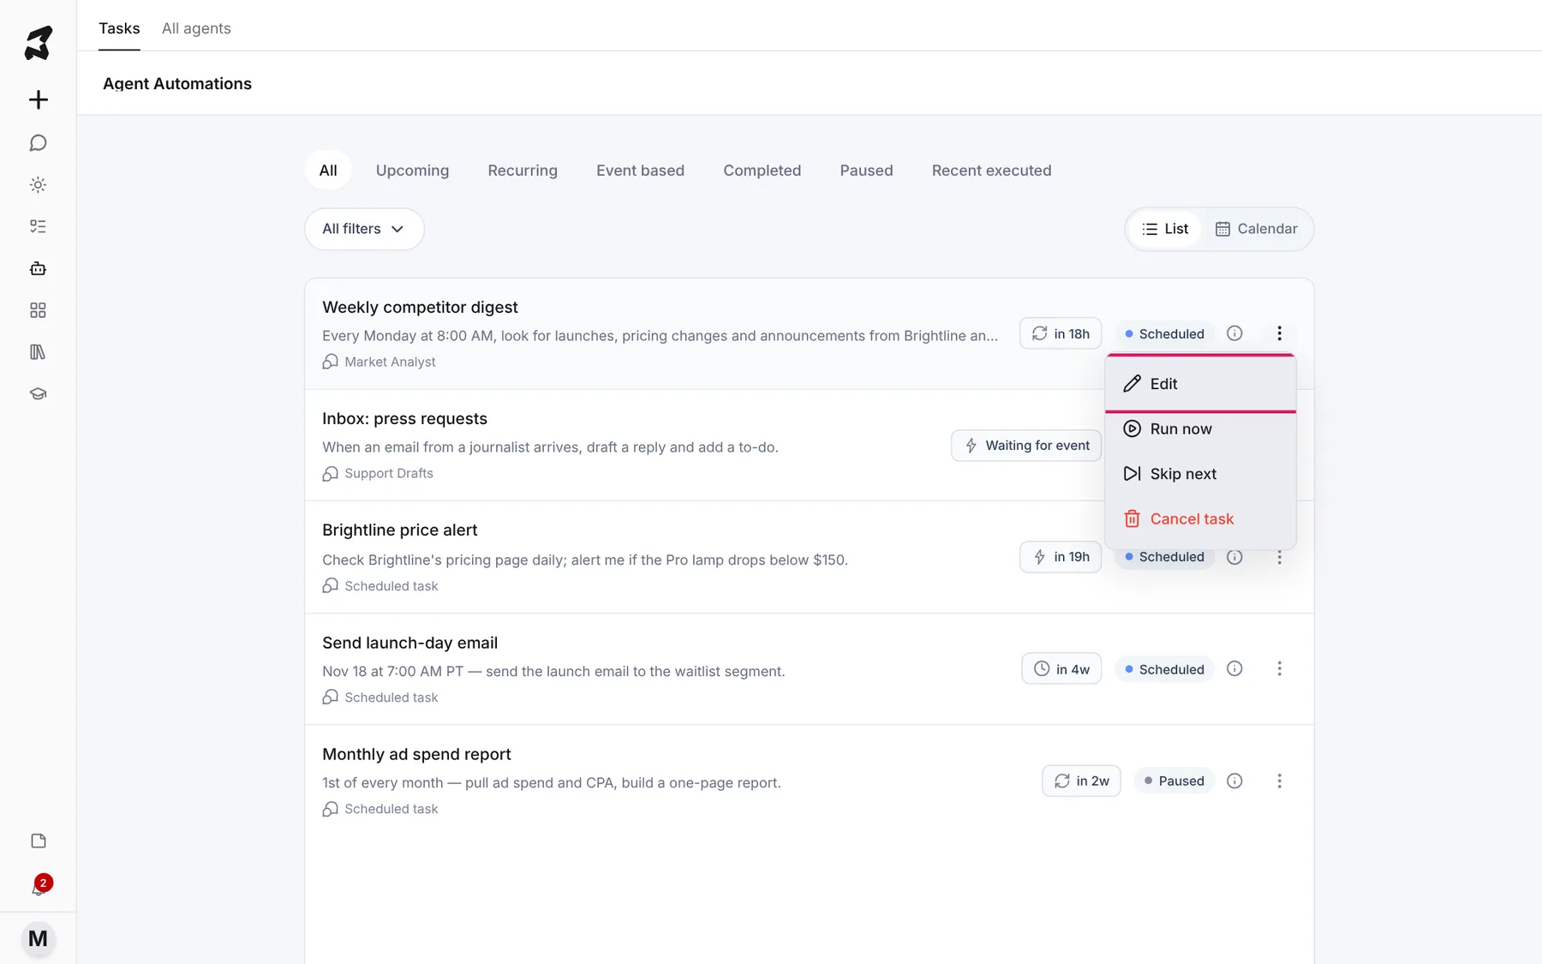Open the Market Analyst agent link

pyautogui.click(x=379, y=362)
